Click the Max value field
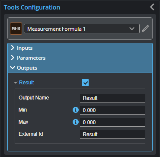Image resolution: width=160 pixels, height=157 pixels. pos(112,122)
